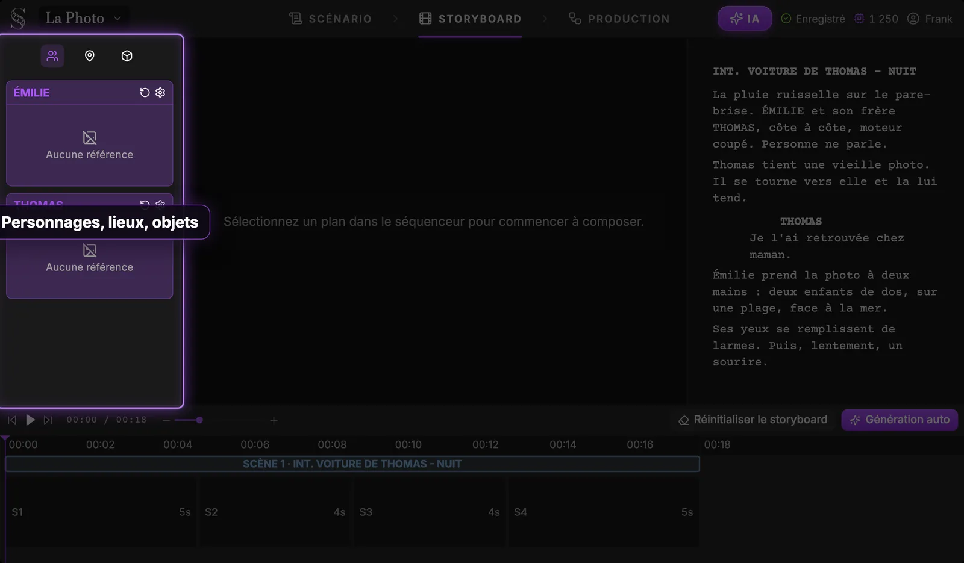Select the STORYBOARD tab
The width and height of the screenshot is (964, 563).
click(x=470, y=19)
